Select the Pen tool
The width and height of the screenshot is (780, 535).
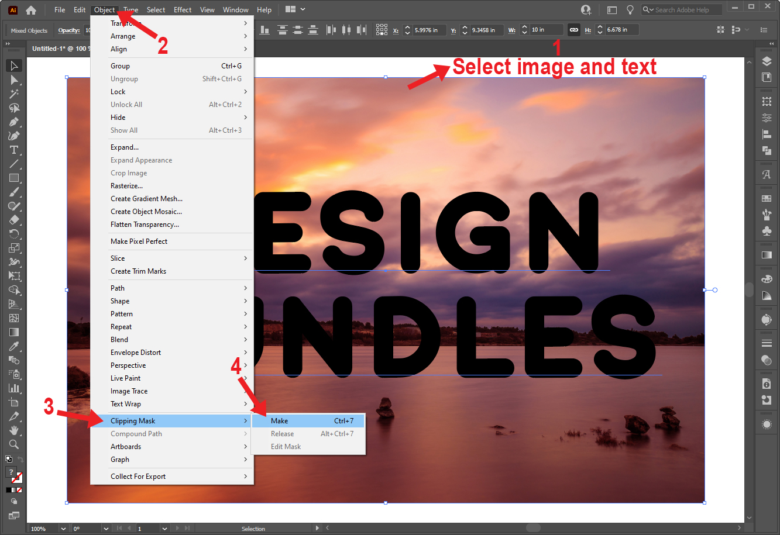pyautogui.click(x=14, y=122)
